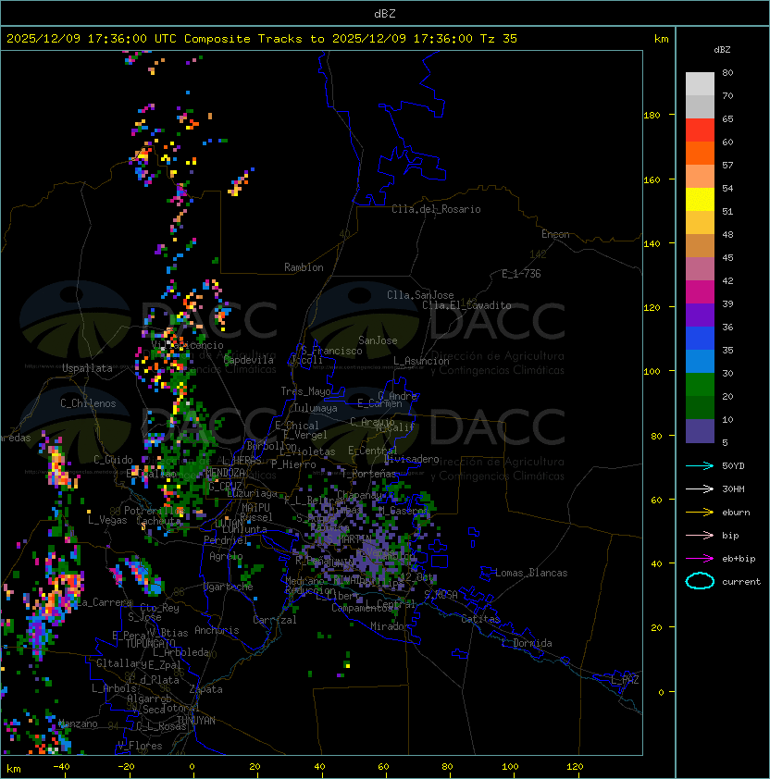Click the 'L_Vegas' map label
Image resolution: width=770 pixels, height=779 pixels.
[107, 520]
